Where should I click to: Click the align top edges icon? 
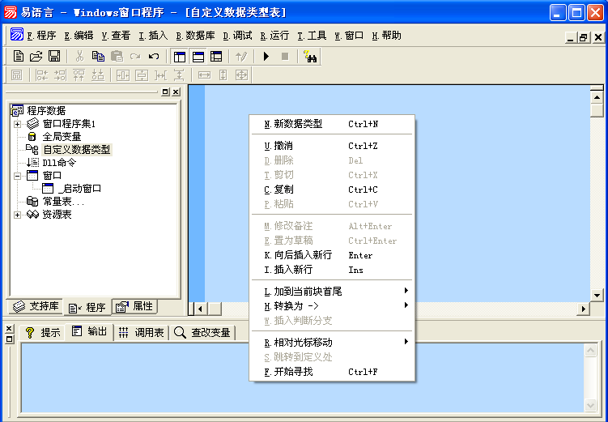click(79, 75)
